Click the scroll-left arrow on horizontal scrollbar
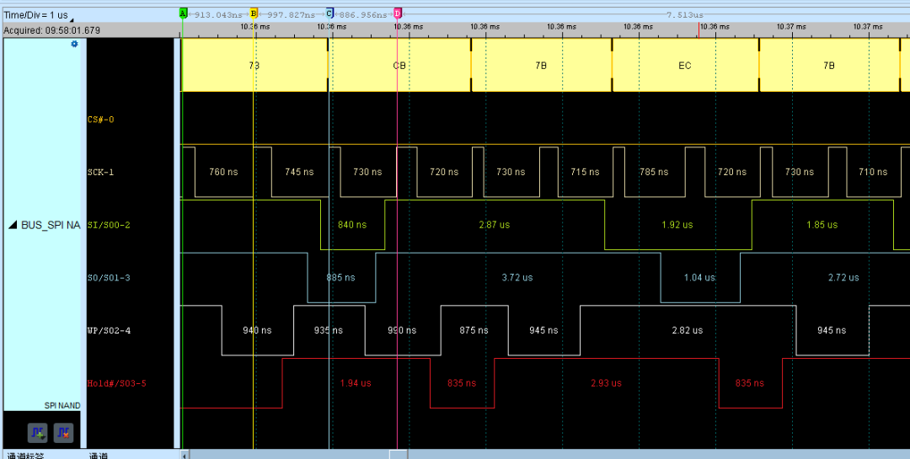910x459 pixels. [x=185, y=455]
